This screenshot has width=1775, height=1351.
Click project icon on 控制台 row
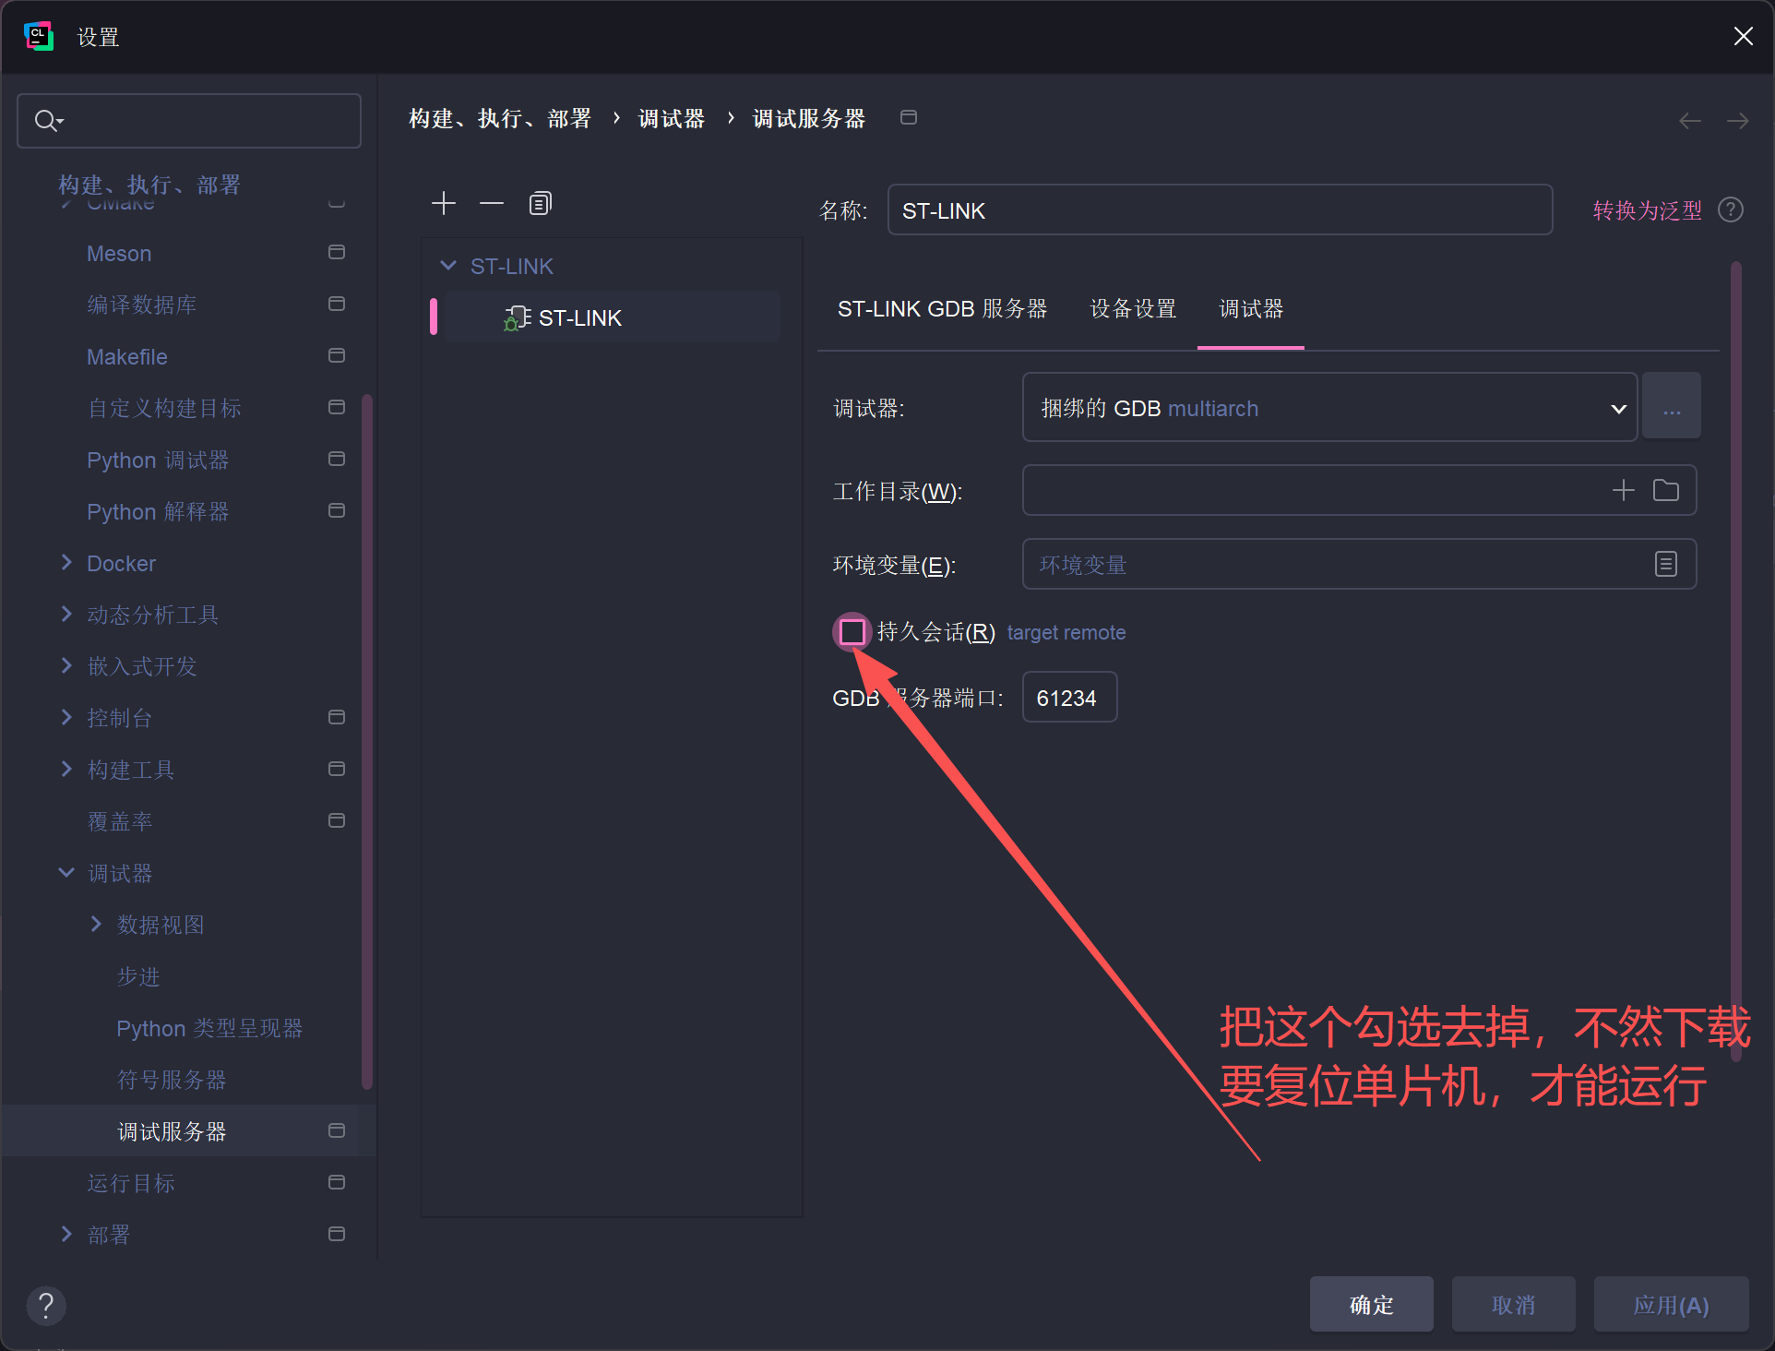(337, 717)
